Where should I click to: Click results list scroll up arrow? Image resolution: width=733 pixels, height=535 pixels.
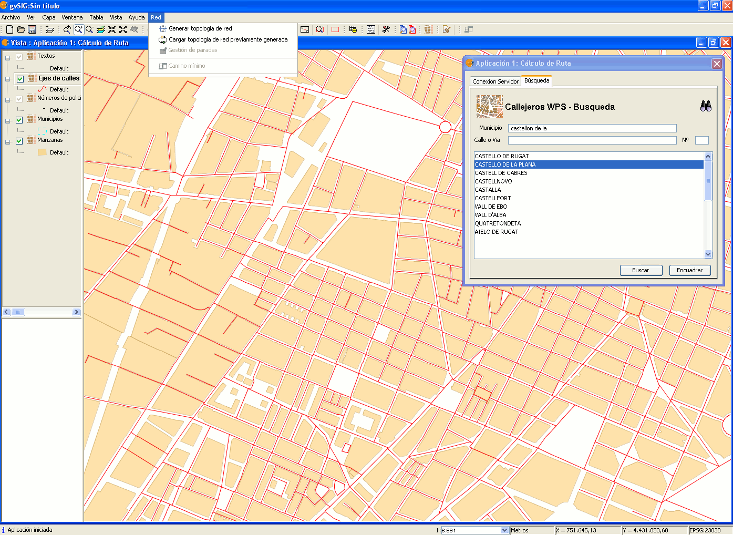pos(708,156)
